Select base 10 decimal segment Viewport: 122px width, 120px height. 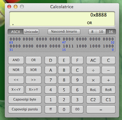(101, 32)
